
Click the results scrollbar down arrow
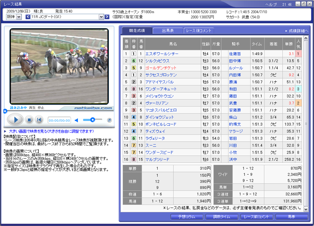306,209
